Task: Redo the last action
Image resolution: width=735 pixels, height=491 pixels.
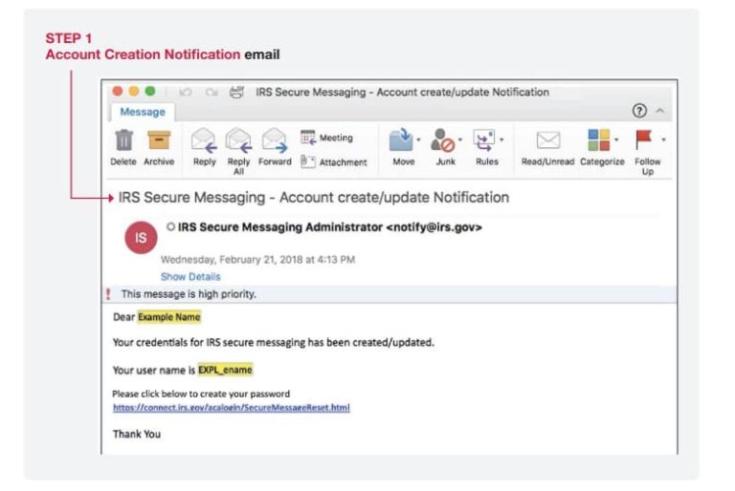Action: (x=212, y=93)
